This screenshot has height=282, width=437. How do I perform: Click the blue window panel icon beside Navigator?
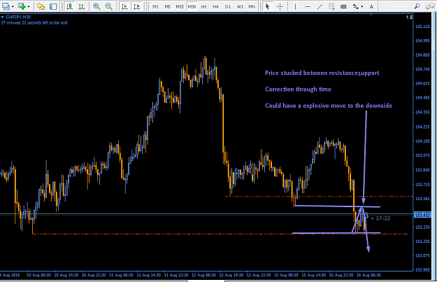point(53,6)
